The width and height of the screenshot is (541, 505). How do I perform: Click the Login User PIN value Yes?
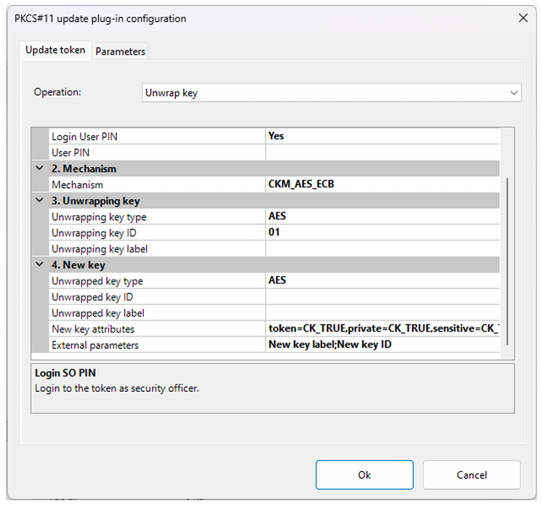tap(382, 136)
